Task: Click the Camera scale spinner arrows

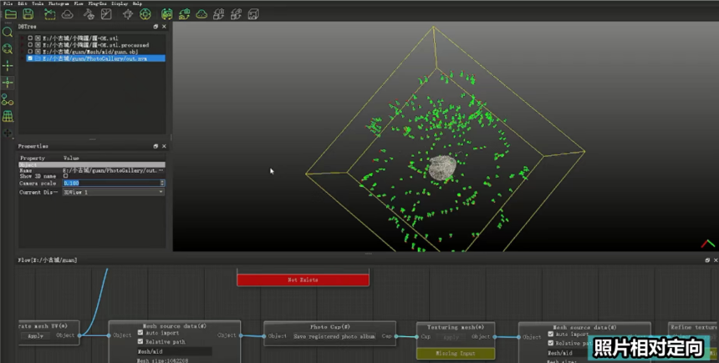Action: click(162, 183)
